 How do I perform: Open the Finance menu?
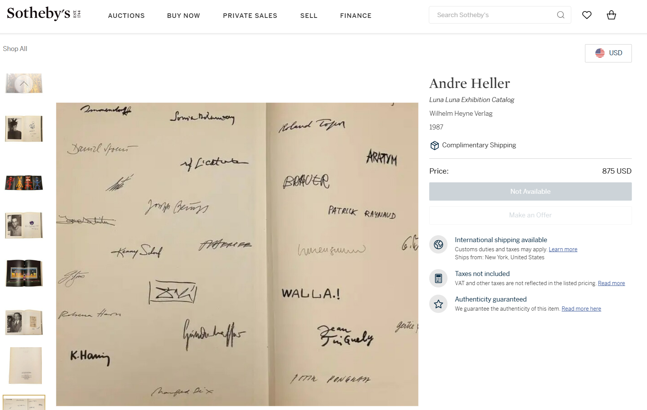356,16
